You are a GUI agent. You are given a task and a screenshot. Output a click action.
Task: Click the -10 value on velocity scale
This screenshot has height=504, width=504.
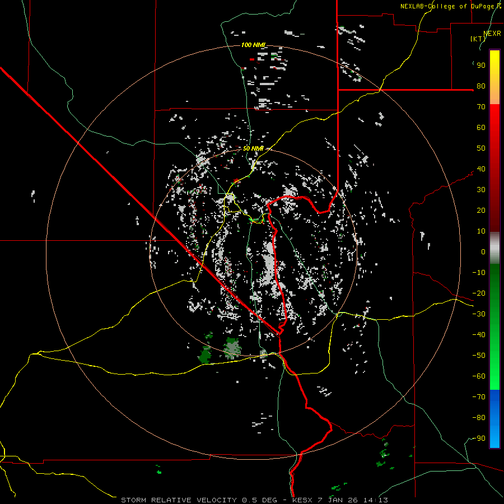coord(479,273)
